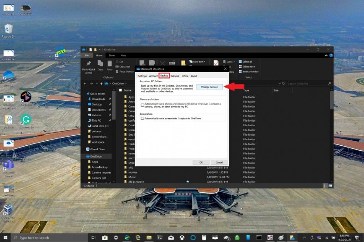The width and height of the screenshot is (364, 242).
Task: Click Invert selection in ribbon
Action: (x=248, y=72)
